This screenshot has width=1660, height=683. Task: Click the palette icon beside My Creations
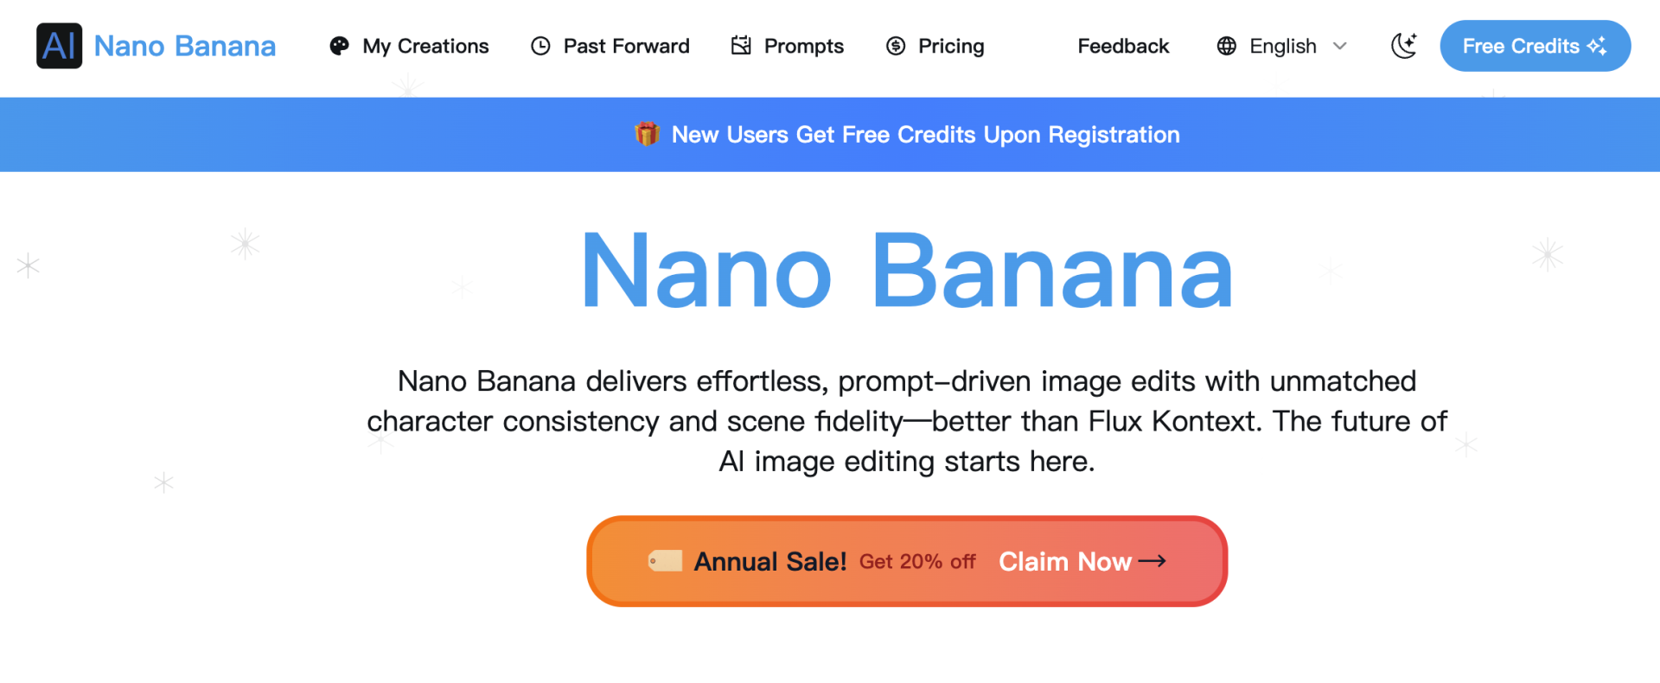[339, 46]
